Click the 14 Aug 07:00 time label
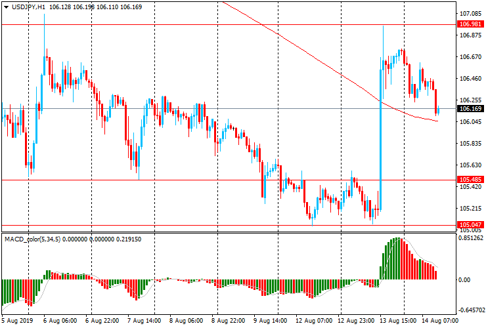486x328 pixels. (x=439, y=320)
